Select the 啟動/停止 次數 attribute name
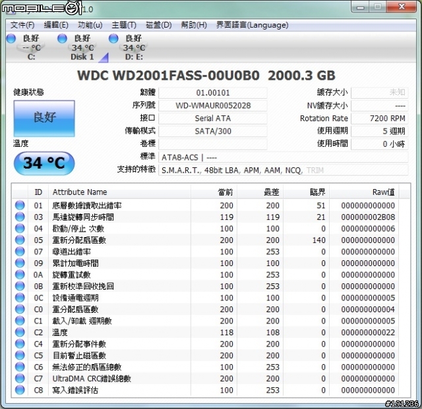Viewport: 422px width, 409px height. (x=78, y=229)
